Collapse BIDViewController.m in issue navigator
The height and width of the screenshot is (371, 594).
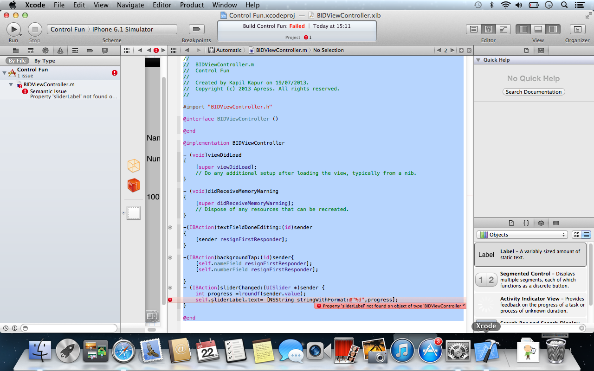coord(11,84)
